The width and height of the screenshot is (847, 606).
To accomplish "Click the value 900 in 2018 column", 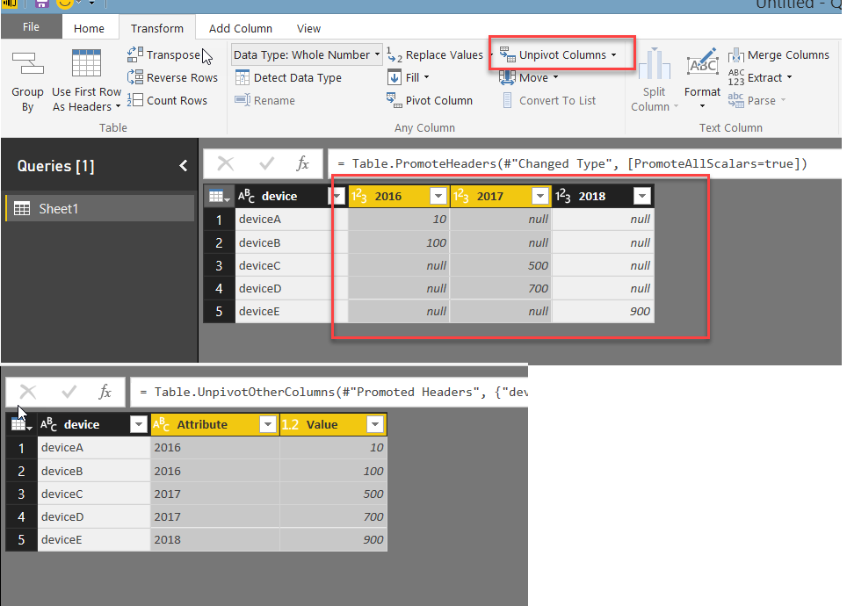I will click(603, 311).
